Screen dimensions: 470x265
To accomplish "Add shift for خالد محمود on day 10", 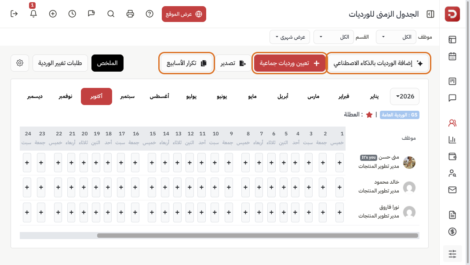I will coord(215,187).
